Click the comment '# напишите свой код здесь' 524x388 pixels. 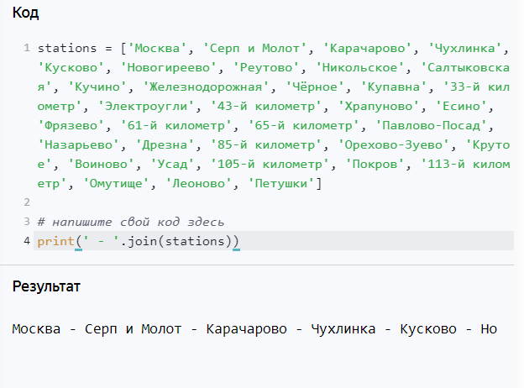point(131,222)
